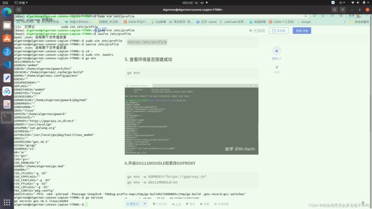Click heading "5. 查看环境是否搭建成功"

coord(148,59)
